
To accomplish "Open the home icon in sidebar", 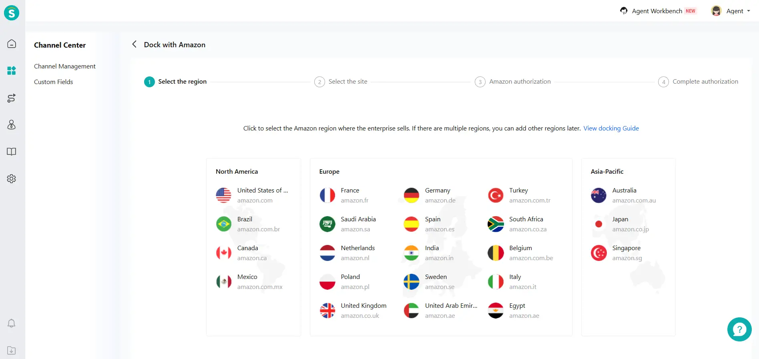I will pos(12,44).
